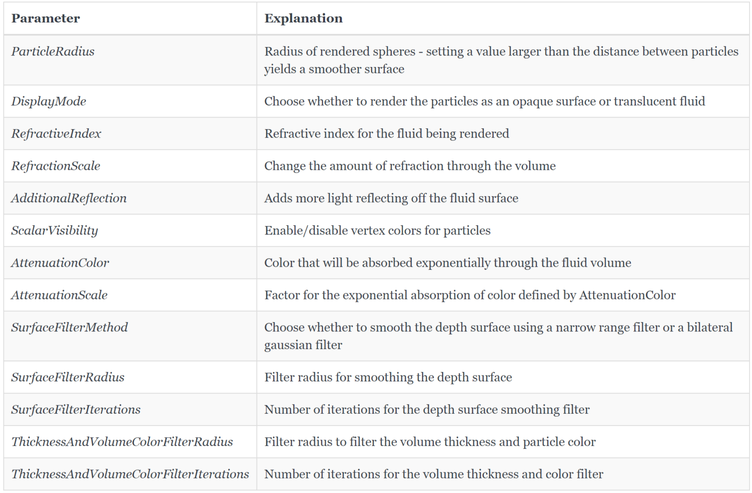Click the SurfaceFilterRadius parameter name

[68, 377]
